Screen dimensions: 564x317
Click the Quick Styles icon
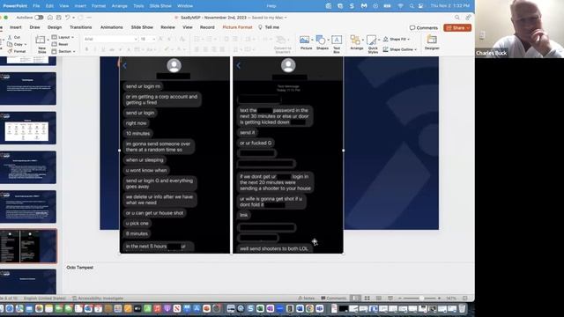(372, 41)
